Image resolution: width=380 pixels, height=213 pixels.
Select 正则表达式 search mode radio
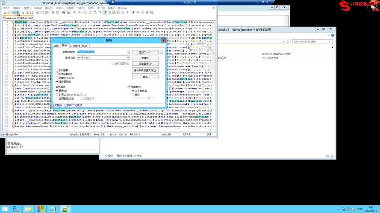(57, 98)
